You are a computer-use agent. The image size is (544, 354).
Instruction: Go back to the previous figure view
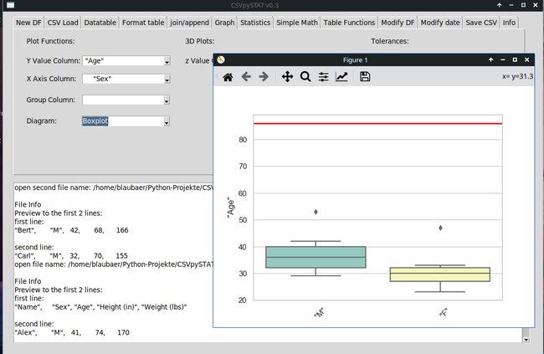click(246, 77)
